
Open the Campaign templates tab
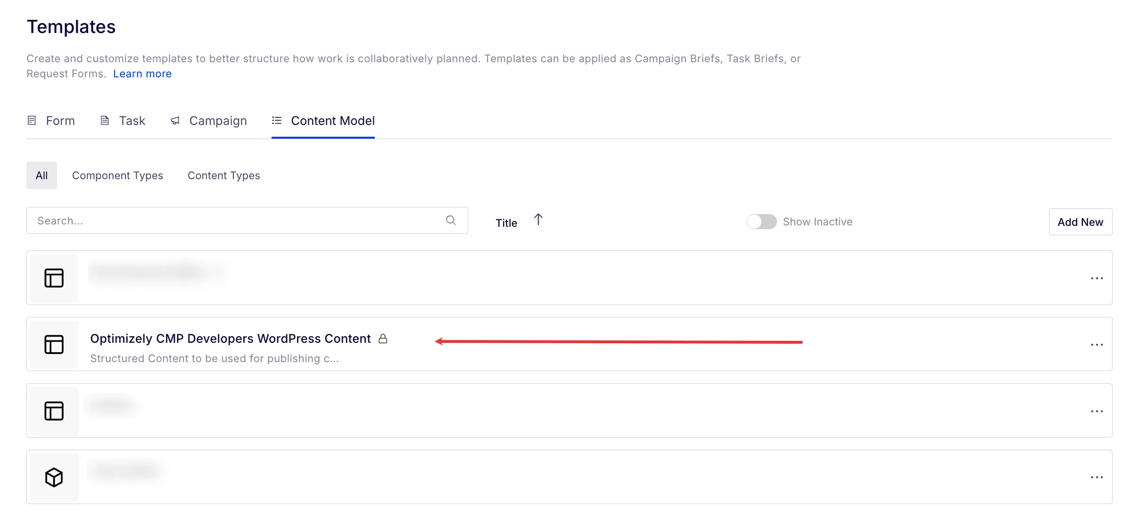click(x=208, y=121)
